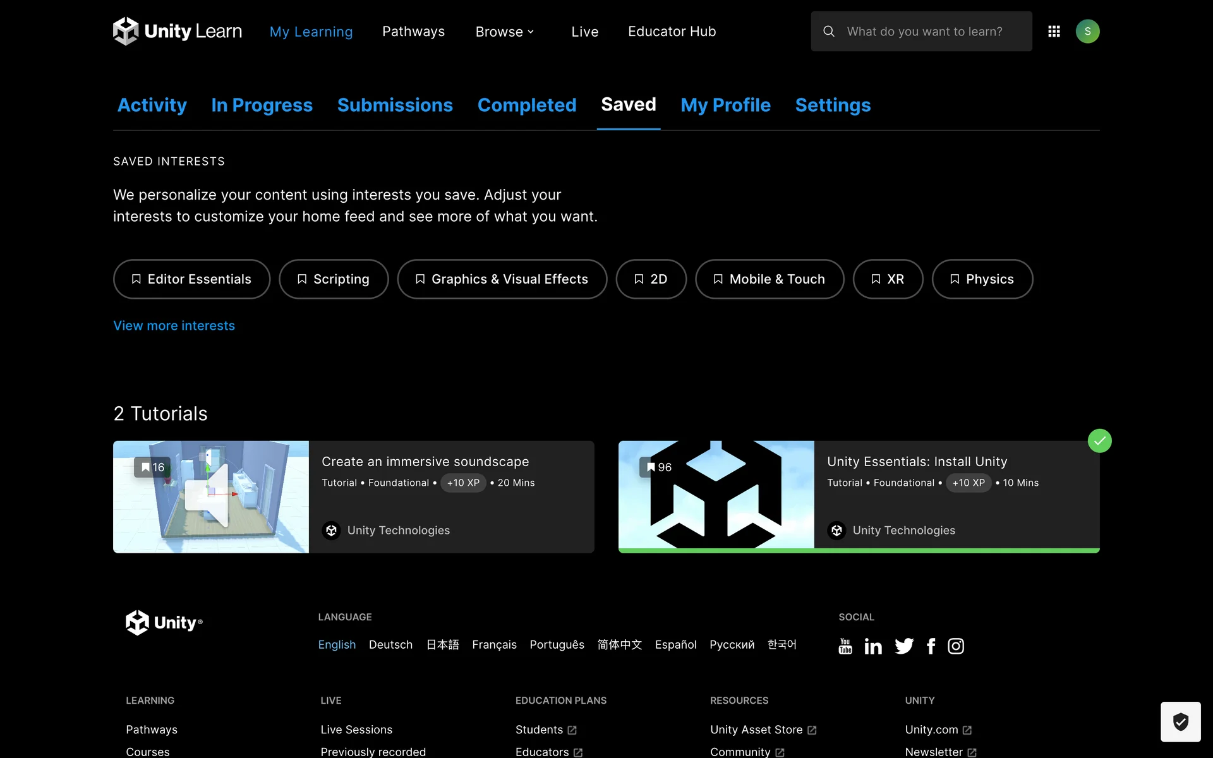Click the Unity Learn logo
The height and width of the screenshot is (758, 1213).
178,31
